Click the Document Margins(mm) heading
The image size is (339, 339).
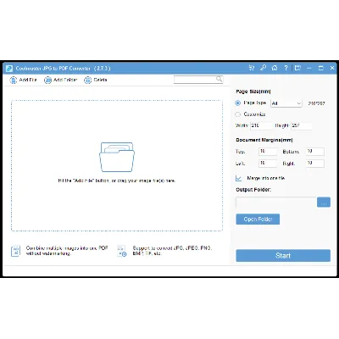click(x=264, y=140)
